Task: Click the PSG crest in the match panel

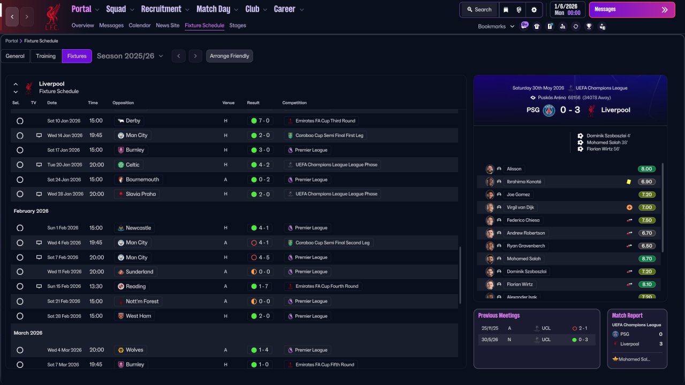Action: (549, 110)
